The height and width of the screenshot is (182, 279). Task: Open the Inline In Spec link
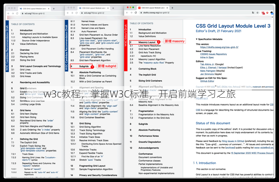[x=207, y=58]
